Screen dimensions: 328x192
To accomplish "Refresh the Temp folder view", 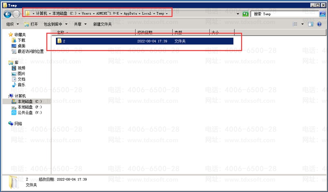I will pos(245,14).
